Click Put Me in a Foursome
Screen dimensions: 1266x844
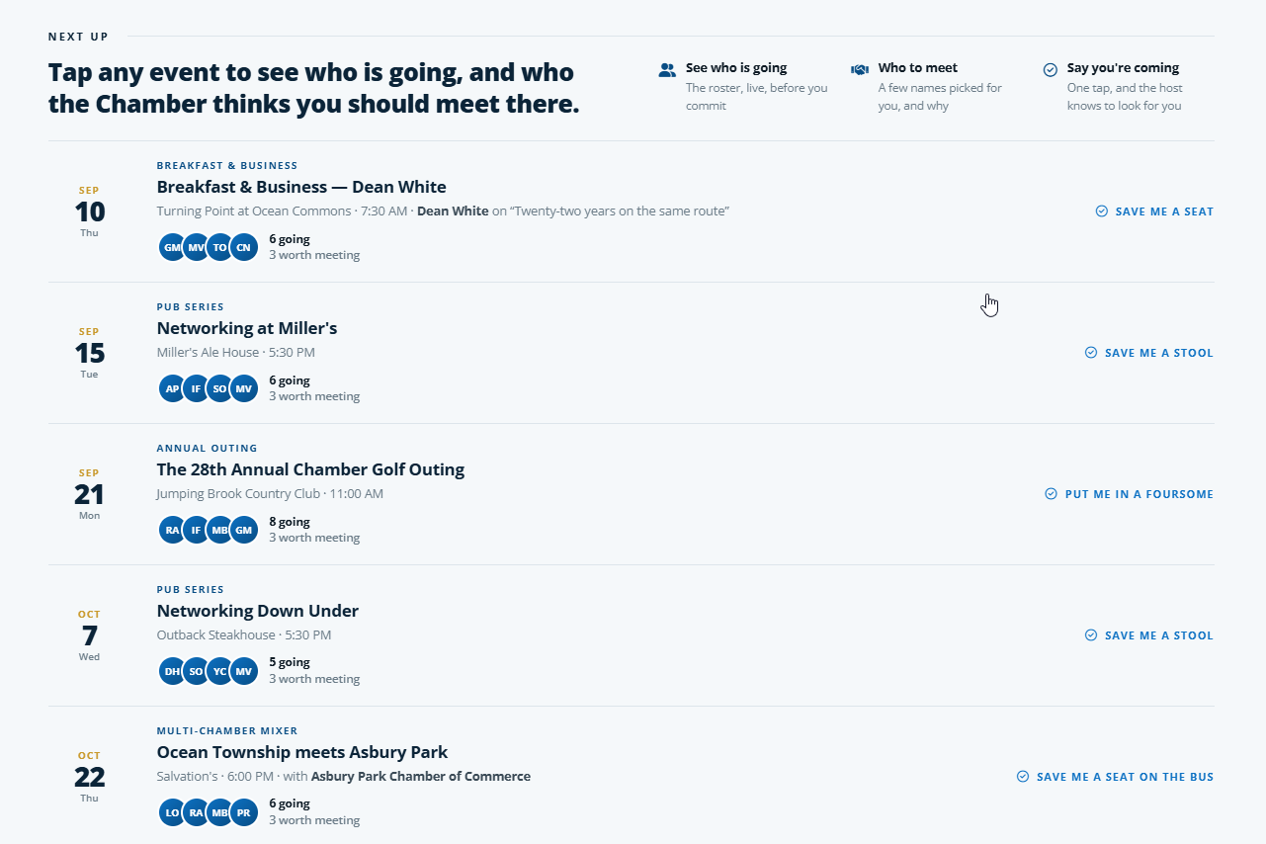pos(1129,494)
